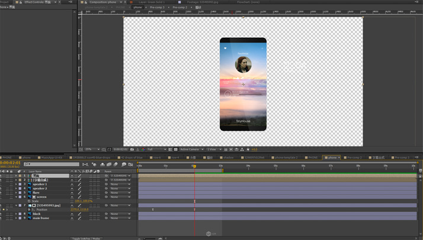The width and height of the screenshot is (423, 240).
Task: Toggle the Position stopwatch keyframe icon
Action: (x=28, y=209)
